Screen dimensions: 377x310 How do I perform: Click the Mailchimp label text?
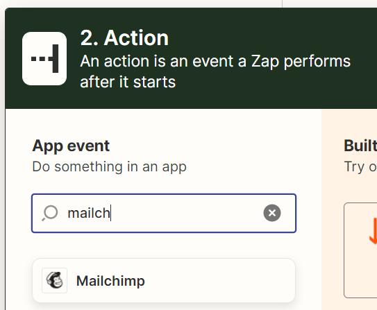[110, 281]
